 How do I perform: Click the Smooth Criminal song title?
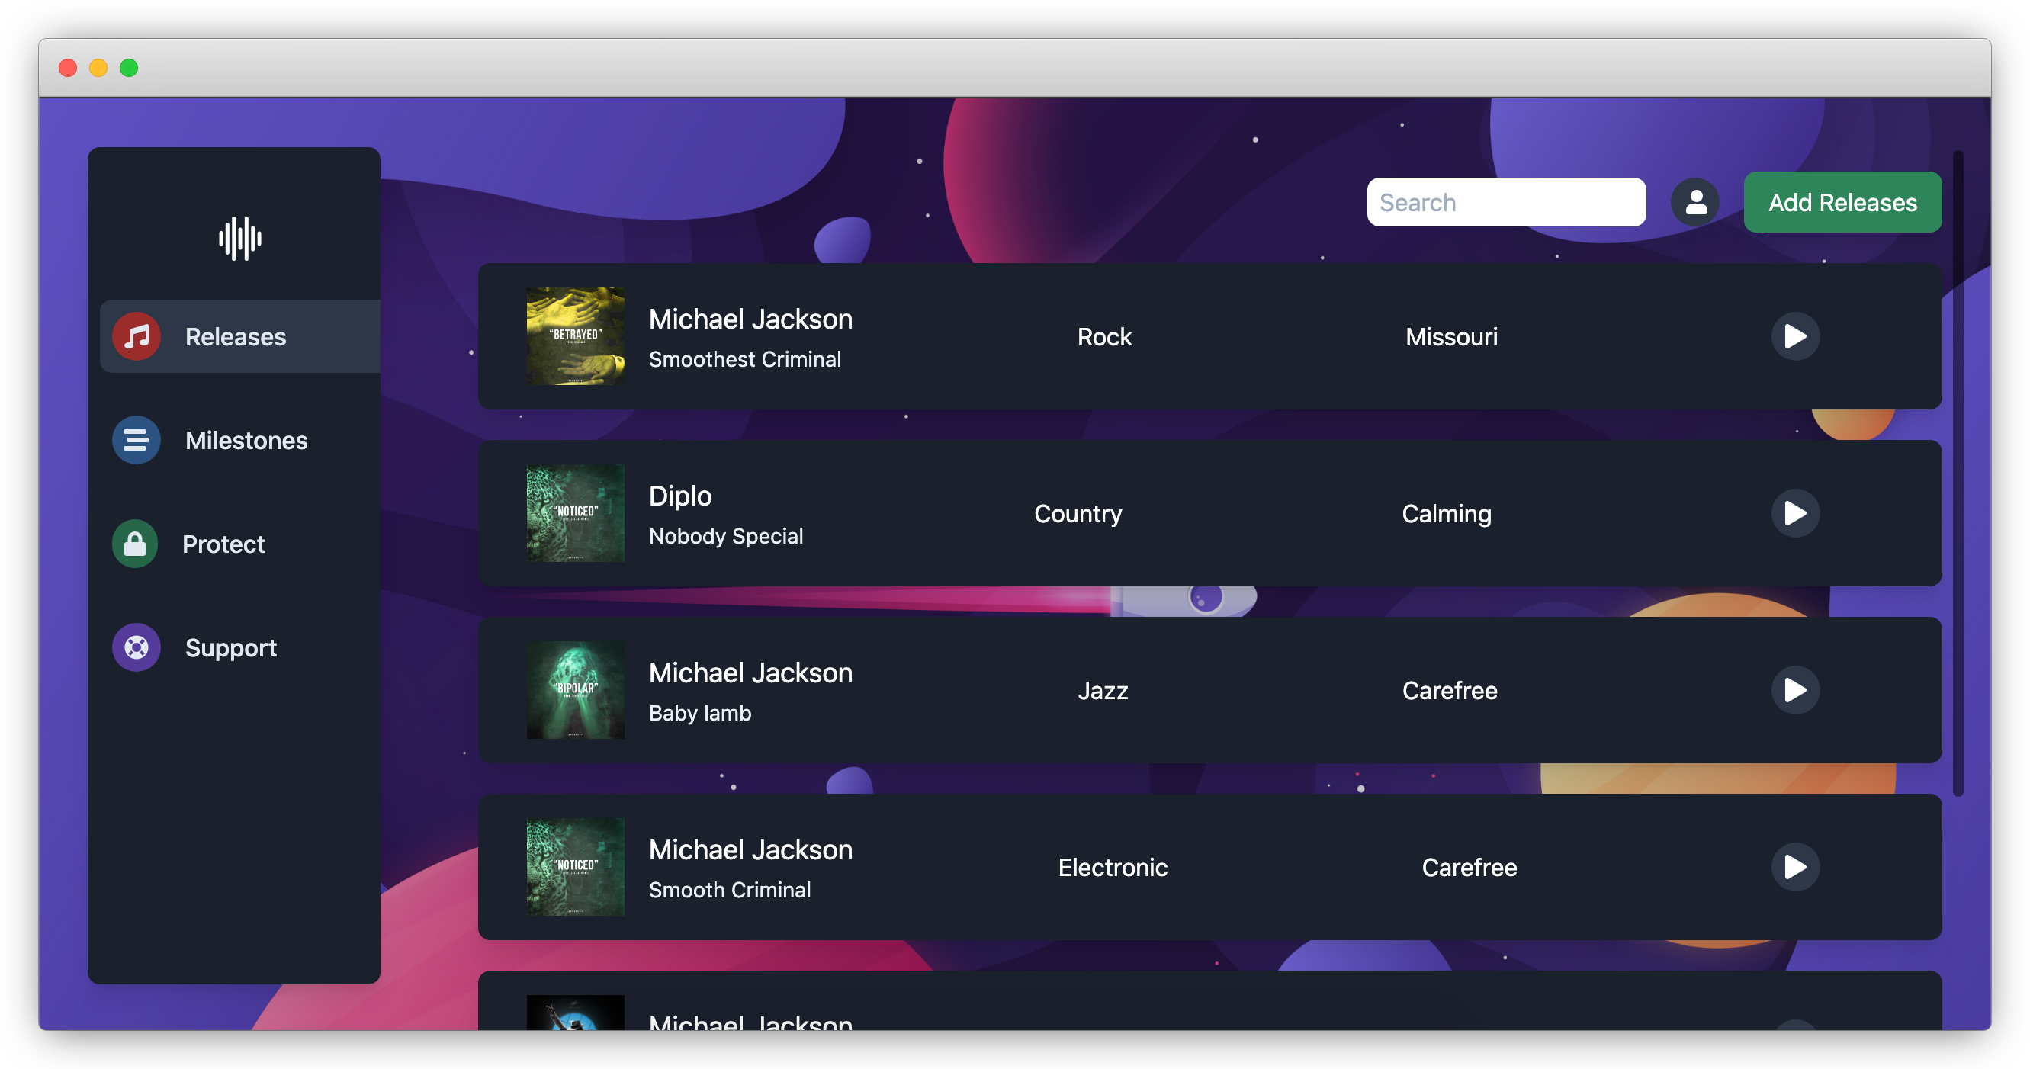730,890
